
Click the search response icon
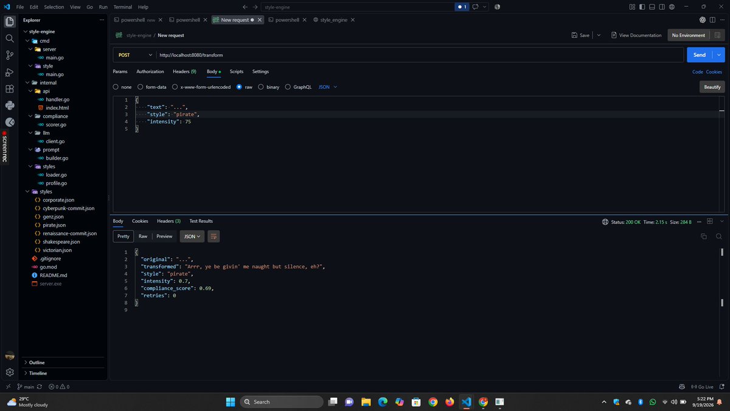click(718, 236)
